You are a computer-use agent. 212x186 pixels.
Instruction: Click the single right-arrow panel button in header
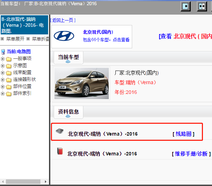point(185,6)
